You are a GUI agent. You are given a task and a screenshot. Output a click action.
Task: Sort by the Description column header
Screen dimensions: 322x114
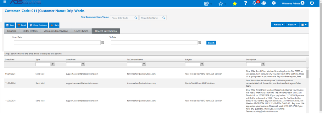coord(251,60)
